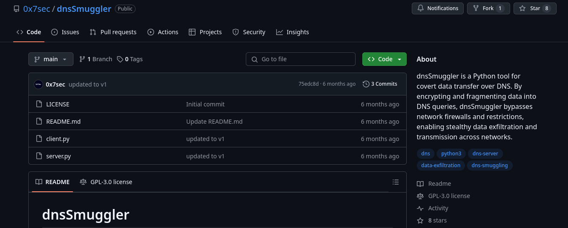Click the 0x7sec avatar in commit row
Screen dimensions: 568x228
pos(38,84)
